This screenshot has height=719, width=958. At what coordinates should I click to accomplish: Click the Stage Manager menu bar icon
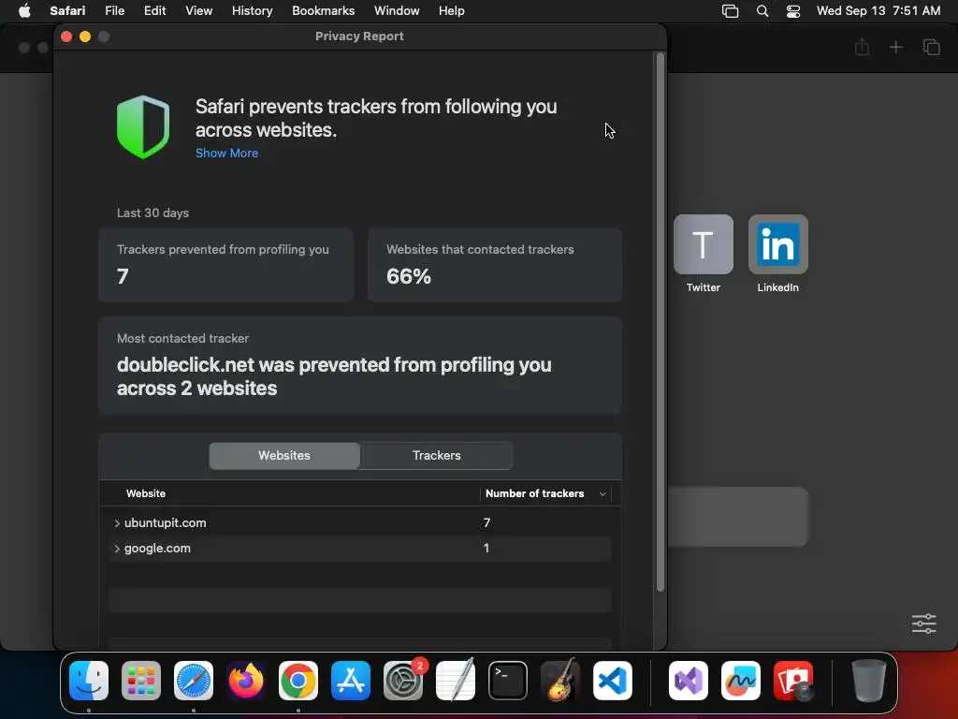tap(730, 11)
